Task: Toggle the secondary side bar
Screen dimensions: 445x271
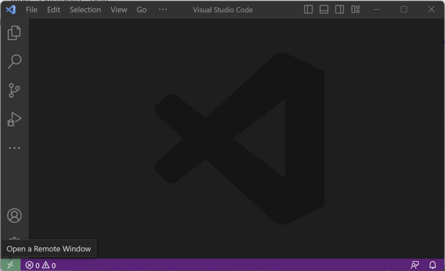Action: (340, 9)
